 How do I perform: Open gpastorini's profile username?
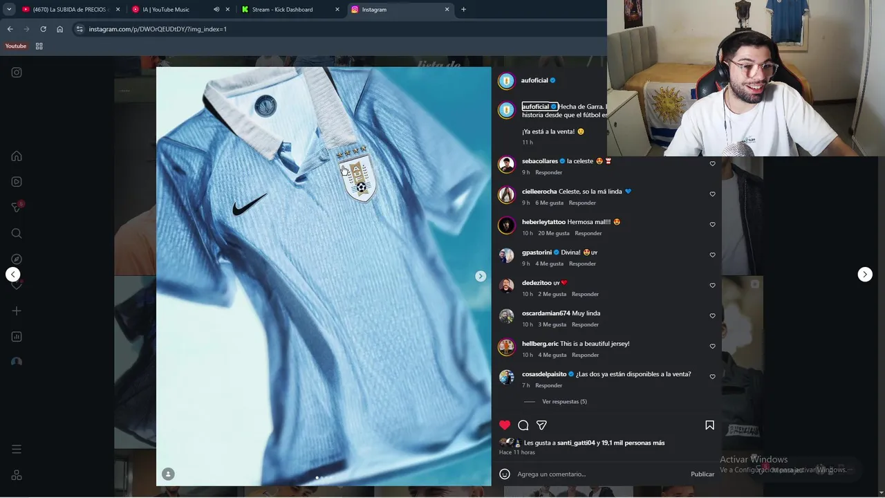click(x=537, y=252)
